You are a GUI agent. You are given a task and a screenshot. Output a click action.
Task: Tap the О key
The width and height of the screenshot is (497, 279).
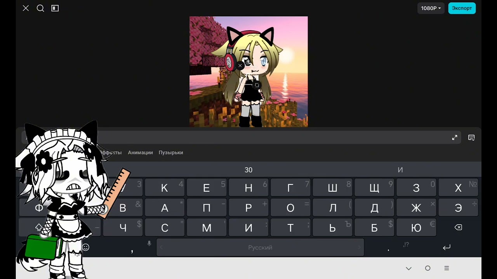290,208
